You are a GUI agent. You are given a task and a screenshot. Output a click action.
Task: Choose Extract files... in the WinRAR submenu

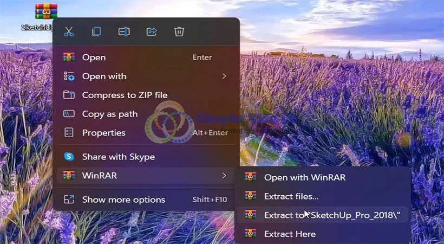click(291, 196)
